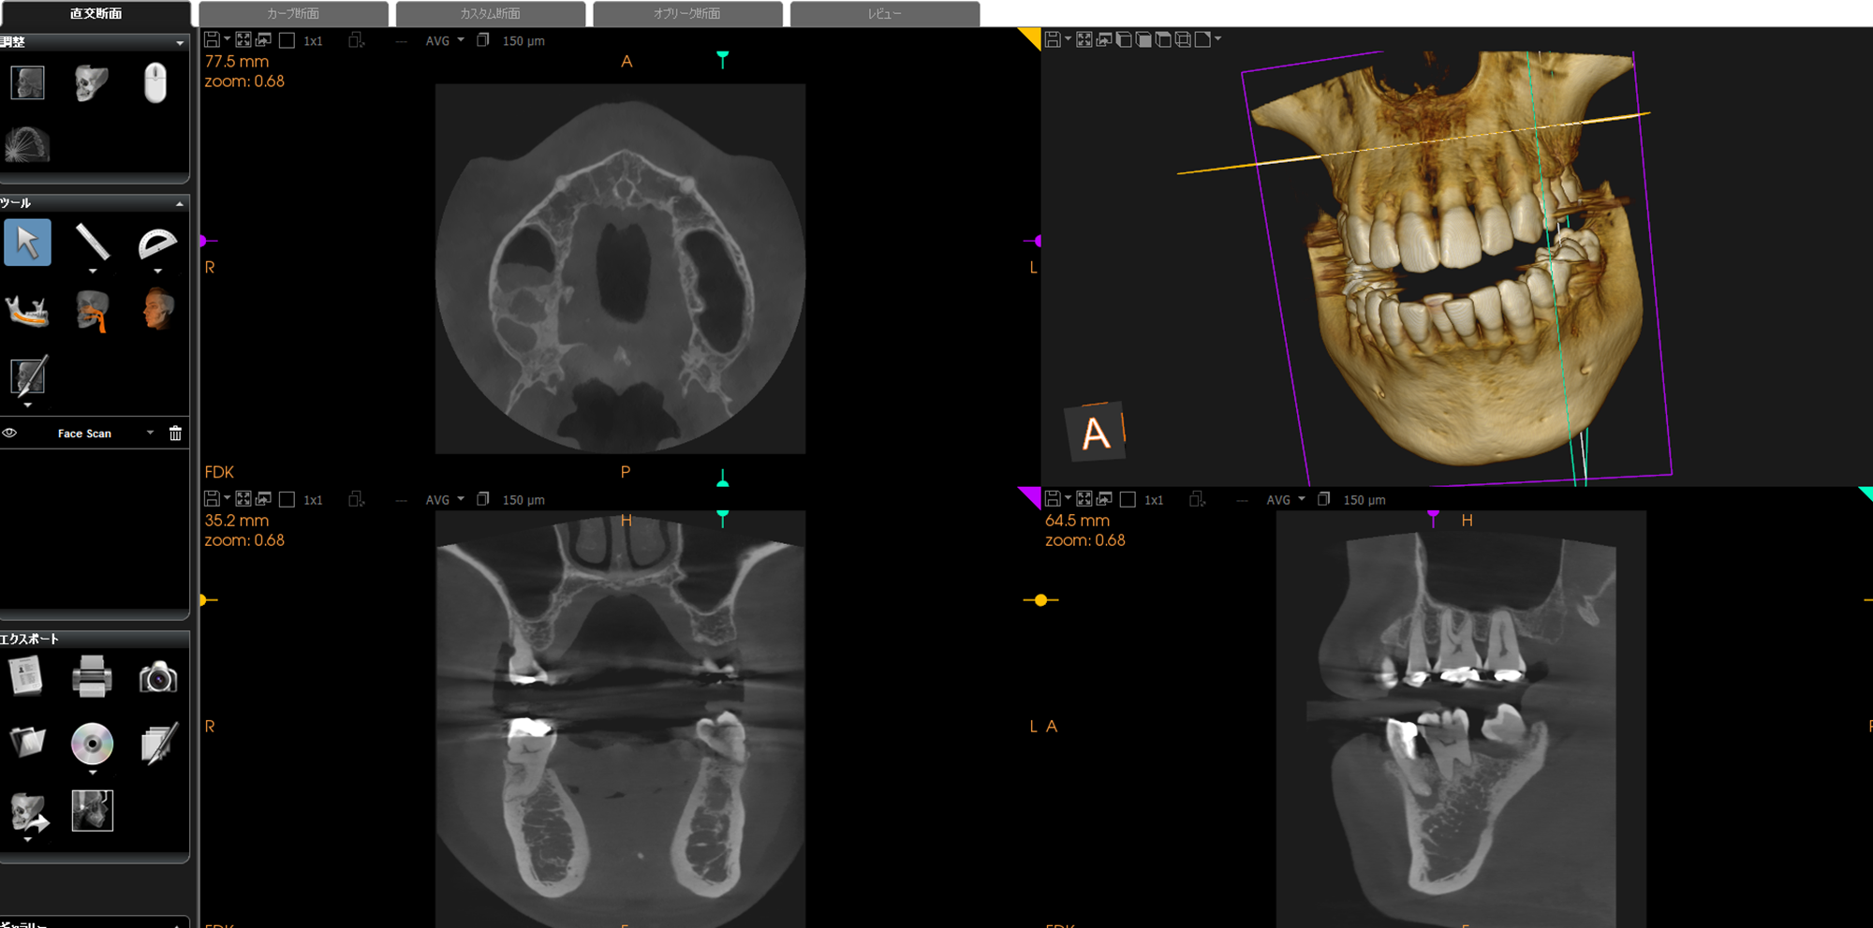This screenshot has height=928, width=1873.
Task: Toggle the square checkbox in sagittal view toolbar
Action: 1128,500
